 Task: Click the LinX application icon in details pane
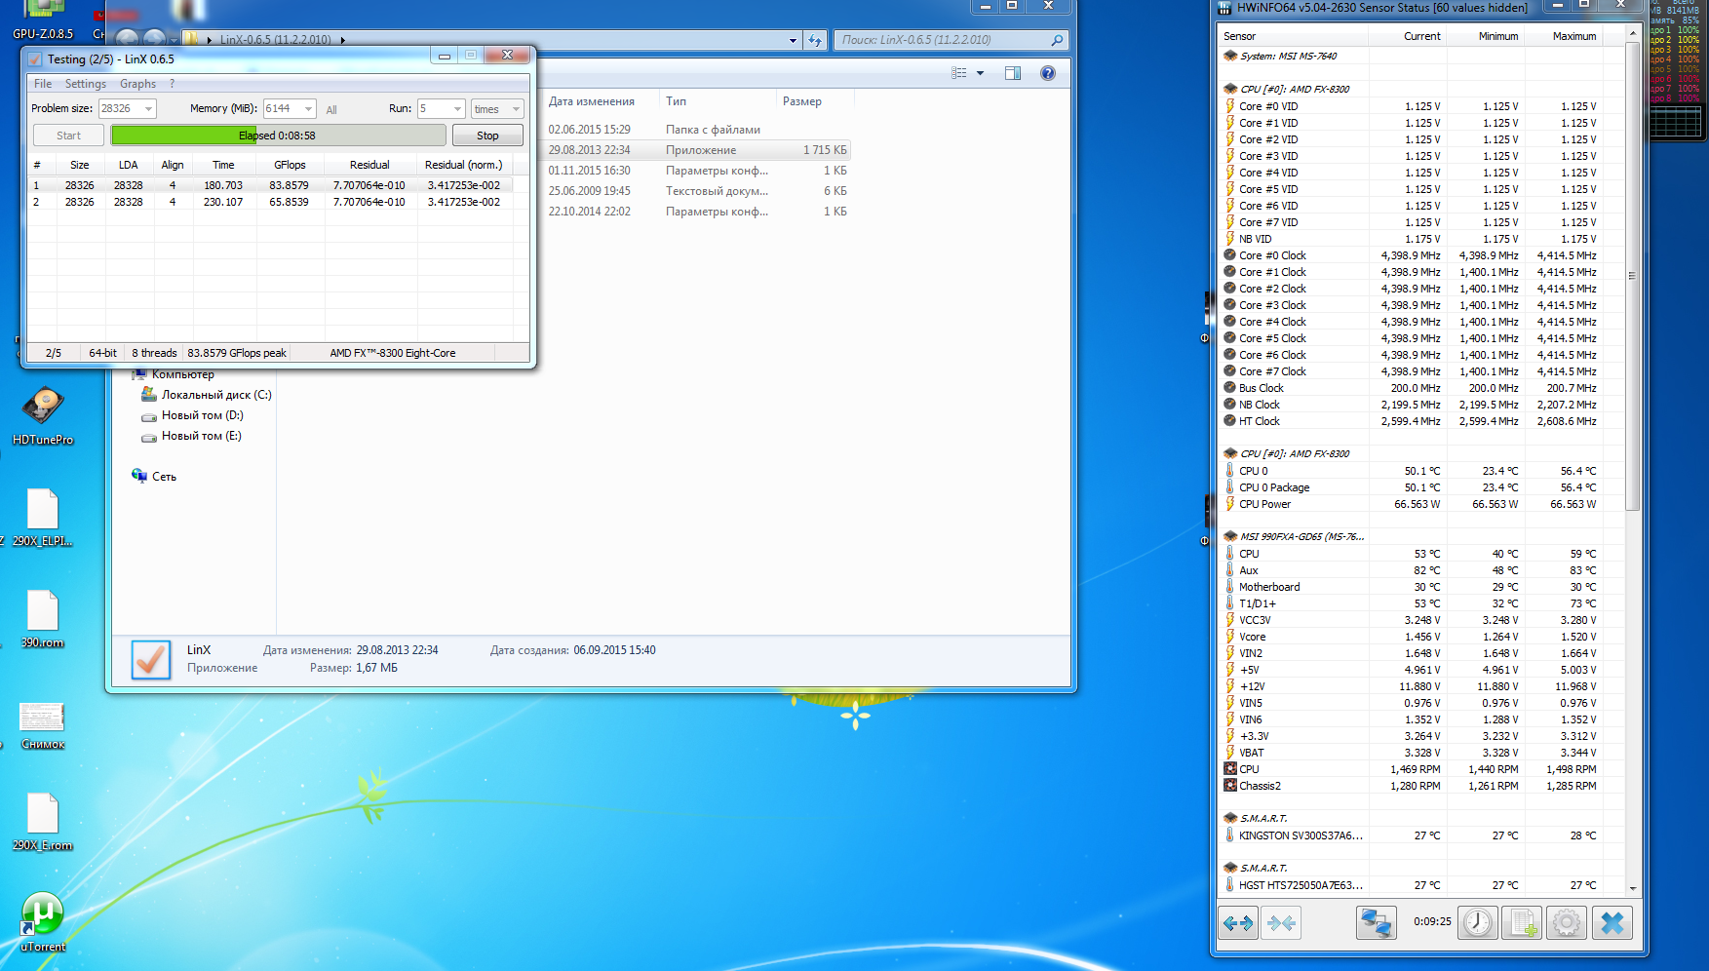tap(151, 660)
